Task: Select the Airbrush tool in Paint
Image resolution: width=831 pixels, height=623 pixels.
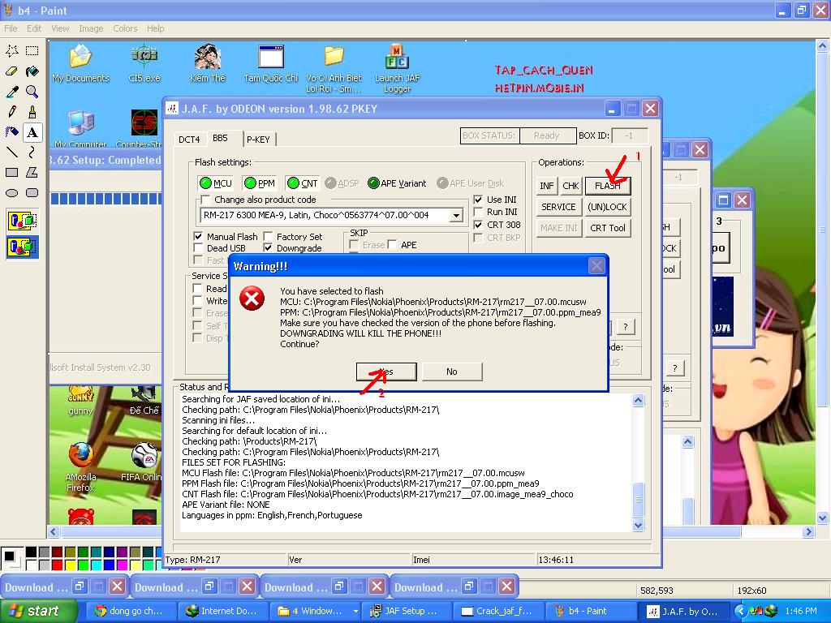Action: coord(11,132)
